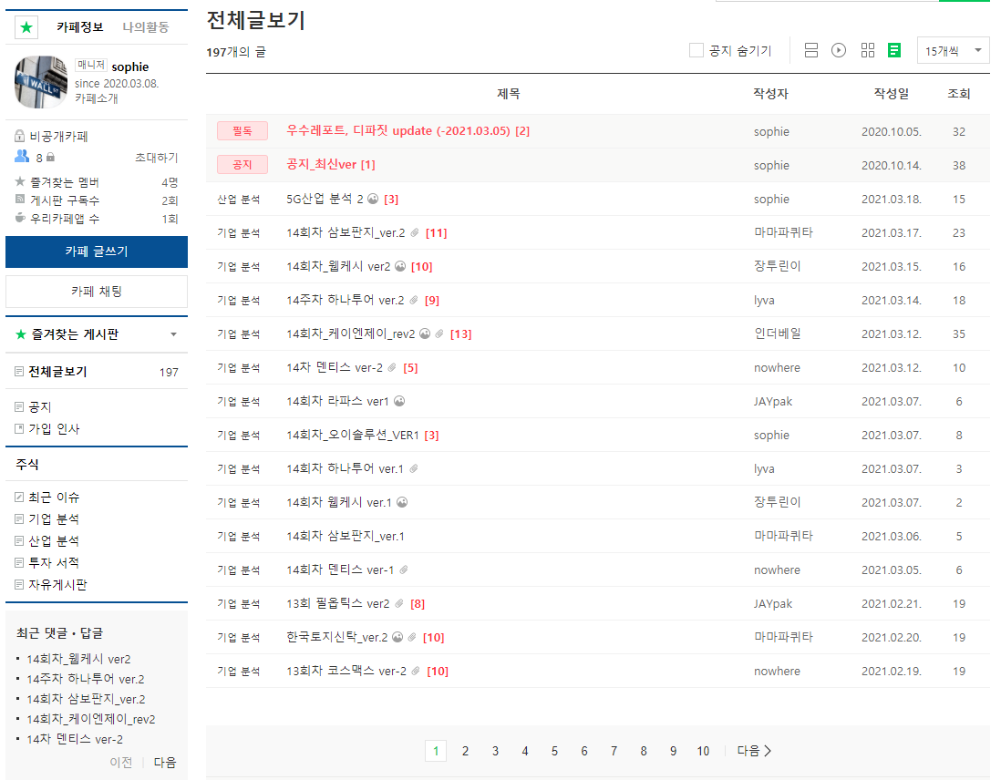Select the green board list view icon
The width and height of the screenshot is (1001, 780).
tap(894, 50)
